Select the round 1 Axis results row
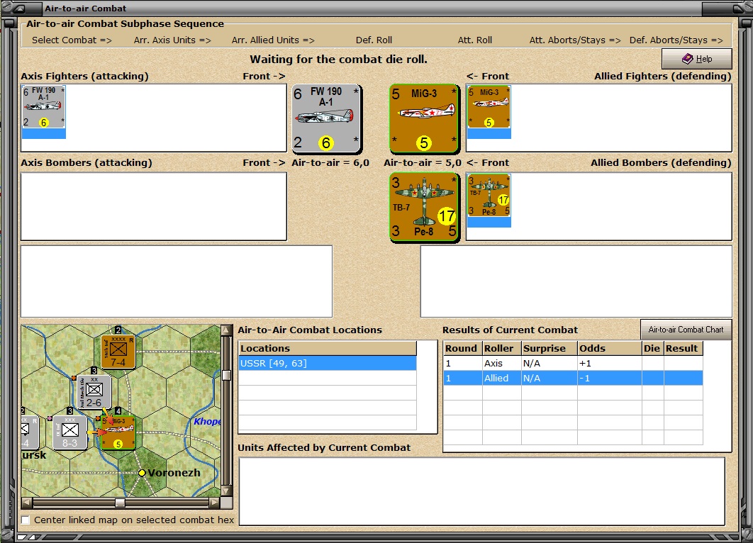 coord(573,364)
